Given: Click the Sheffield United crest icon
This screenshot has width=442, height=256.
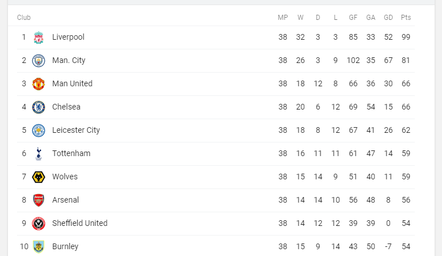Looking at the screenshot, I should coord(39,224).
